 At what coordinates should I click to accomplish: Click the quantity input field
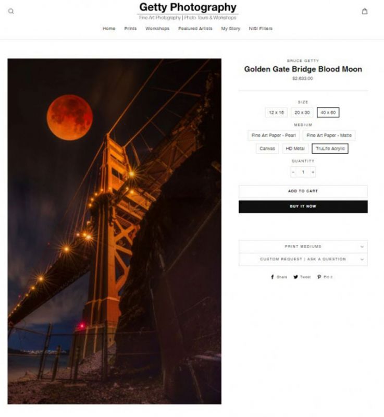pos(303,172)
